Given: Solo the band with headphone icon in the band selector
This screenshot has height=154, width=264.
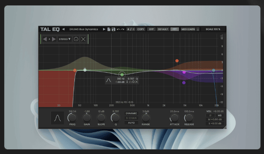Looking at the screenshot, I should coord(76,39).
